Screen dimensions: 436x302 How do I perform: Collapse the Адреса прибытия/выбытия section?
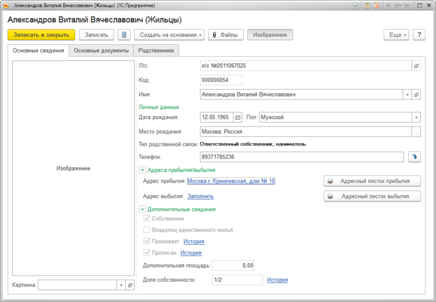[142, 170]
